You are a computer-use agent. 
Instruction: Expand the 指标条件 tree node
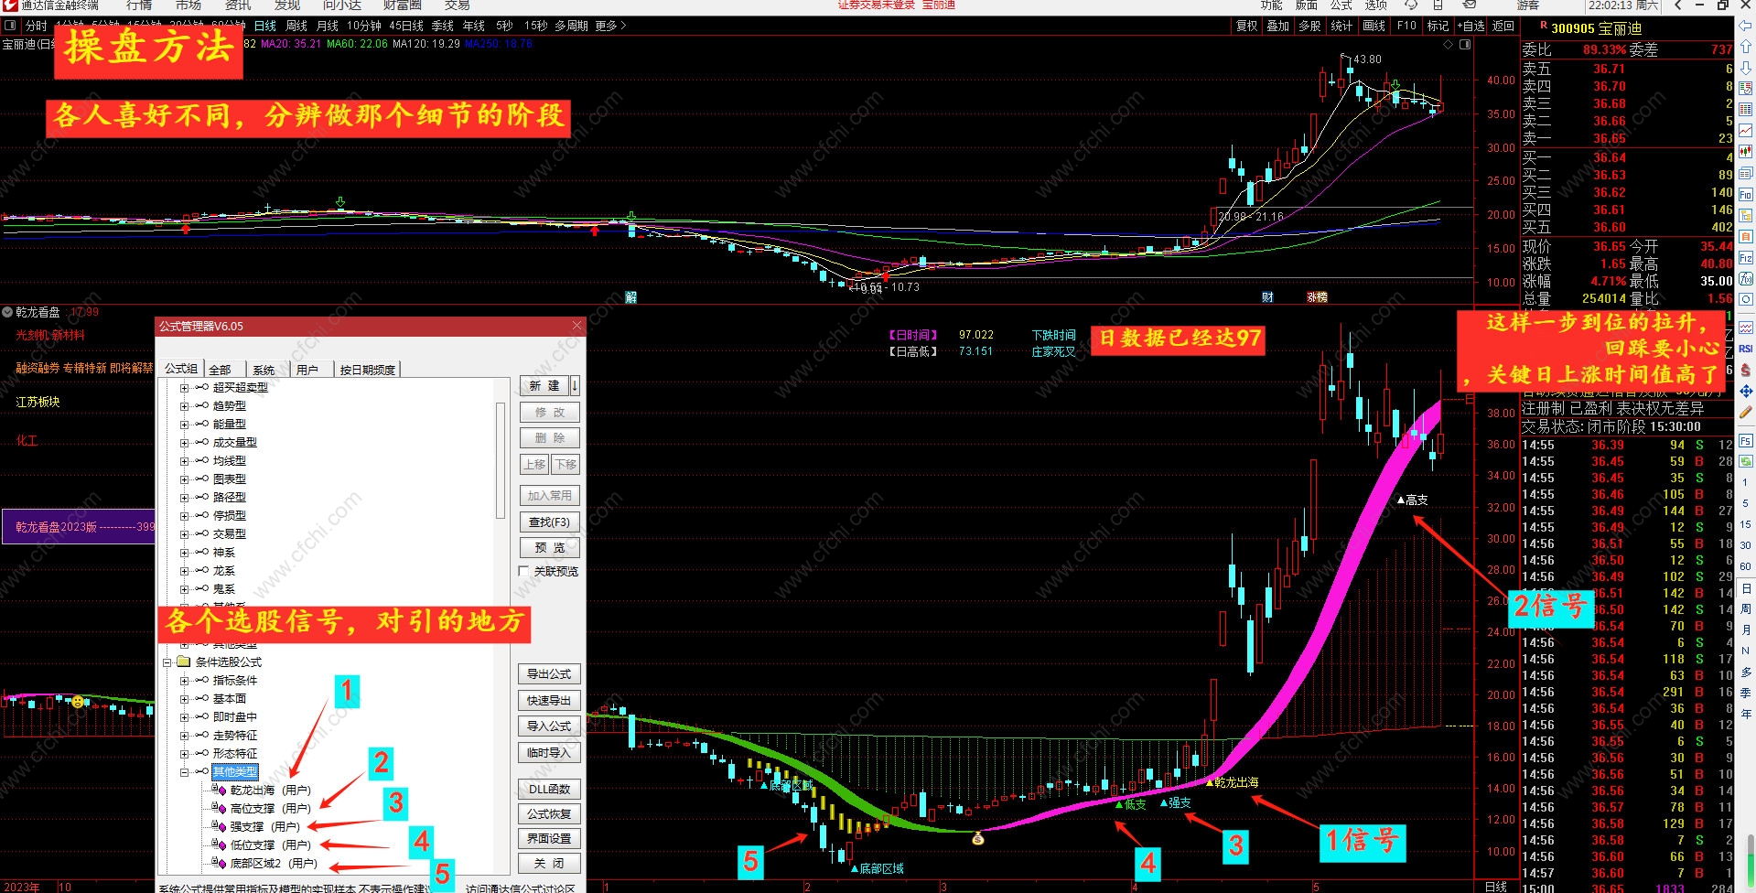pos(185,681)
